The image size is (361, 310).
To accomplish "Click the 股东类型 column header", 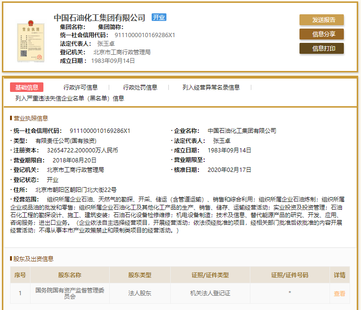I will (140, 275).
